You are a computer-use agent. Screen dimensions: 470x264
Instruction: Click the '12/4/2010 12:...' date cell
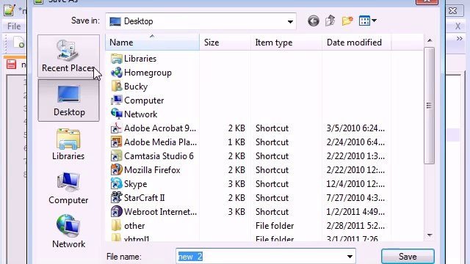click(x=355, y=184)
